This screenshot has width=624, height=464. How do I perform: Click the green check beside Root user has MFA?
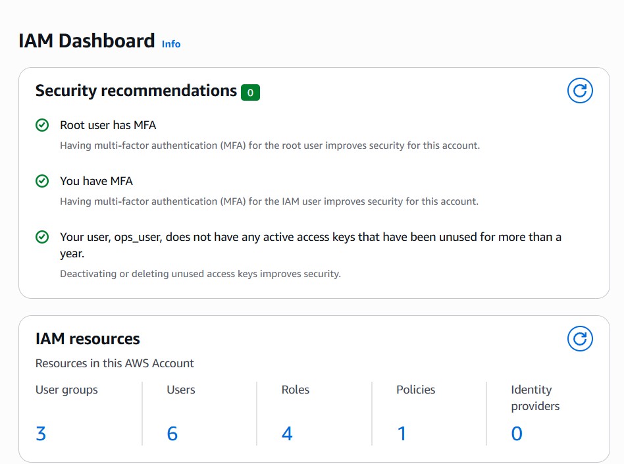tap(42, 125)
